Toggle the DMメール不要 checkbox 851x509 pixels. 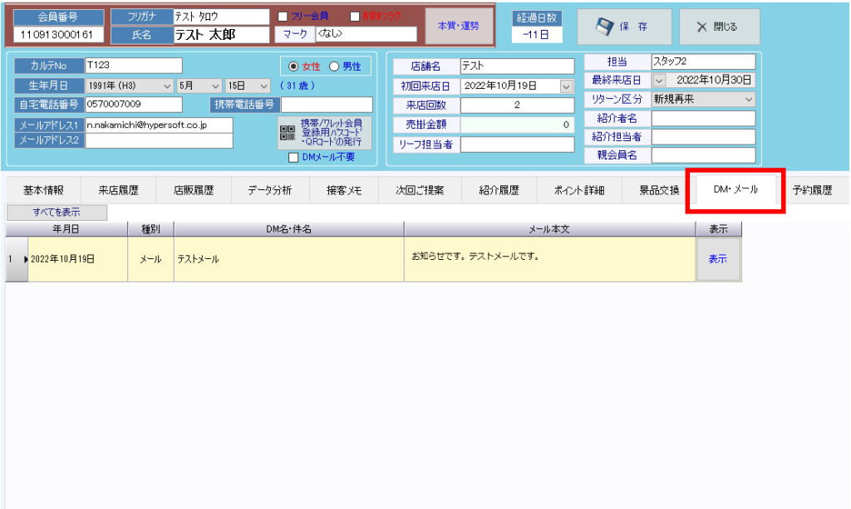point(293,158)
